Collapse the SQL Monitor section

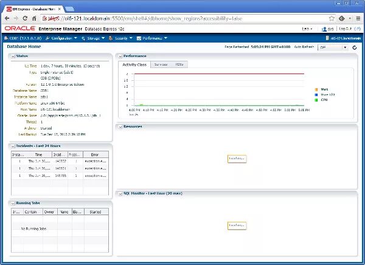click(120, 193)
